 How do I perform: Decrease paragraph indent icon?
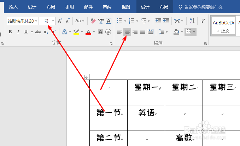(x=158, y=21)
